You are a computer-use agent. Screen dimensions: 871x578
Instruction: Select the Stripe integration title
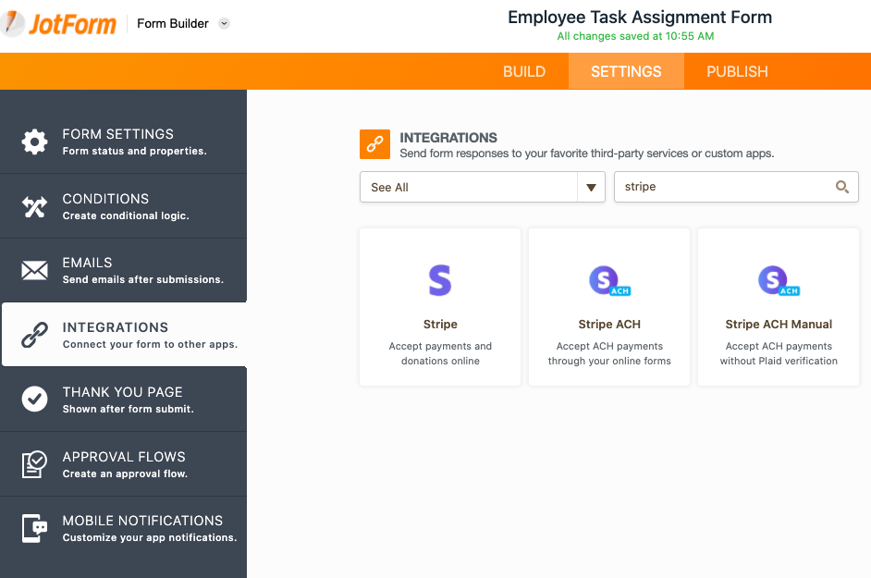tap(440, 324)
